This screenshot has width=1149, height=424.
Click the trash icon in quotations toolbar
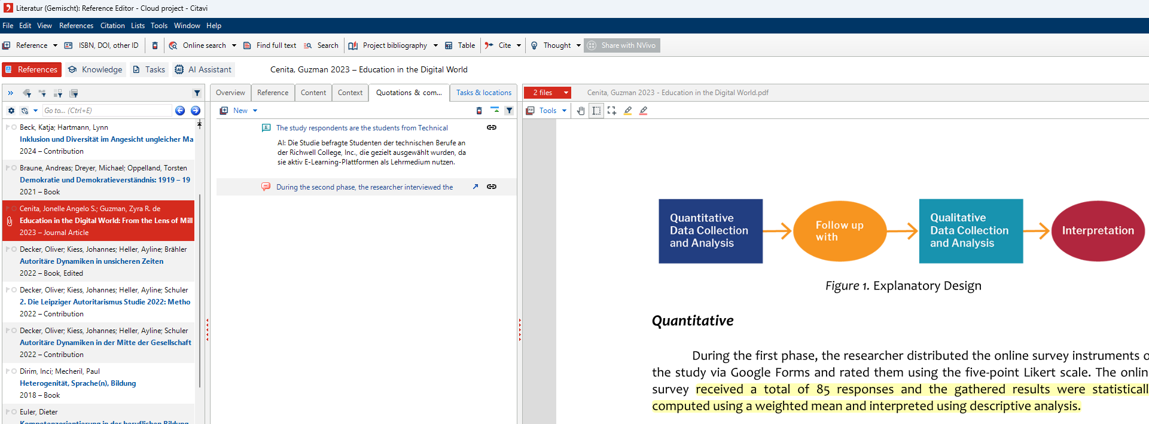(x=479, y=111)
